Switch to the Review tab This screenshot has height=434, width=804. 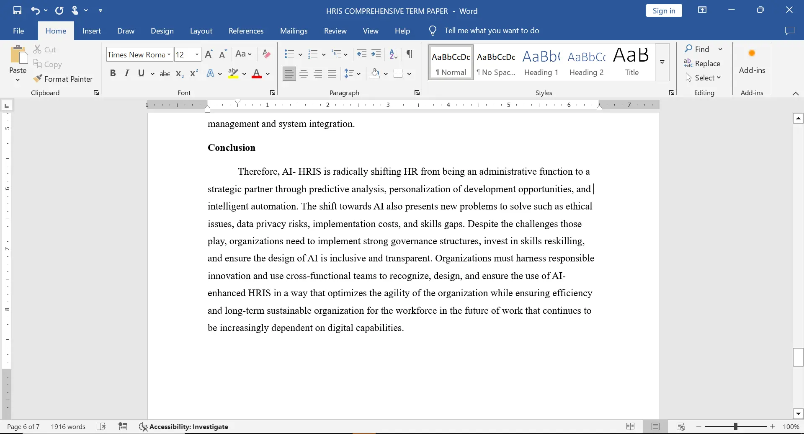335,31
